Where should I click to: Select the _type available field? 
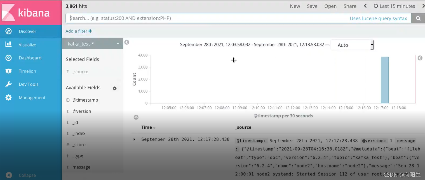pyautogui.click(x=78, y=156)
